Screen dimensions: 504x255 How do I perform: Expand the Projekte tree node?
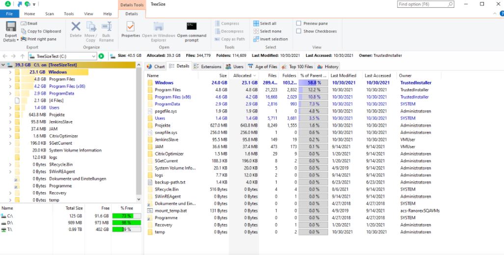click(10, 115)
